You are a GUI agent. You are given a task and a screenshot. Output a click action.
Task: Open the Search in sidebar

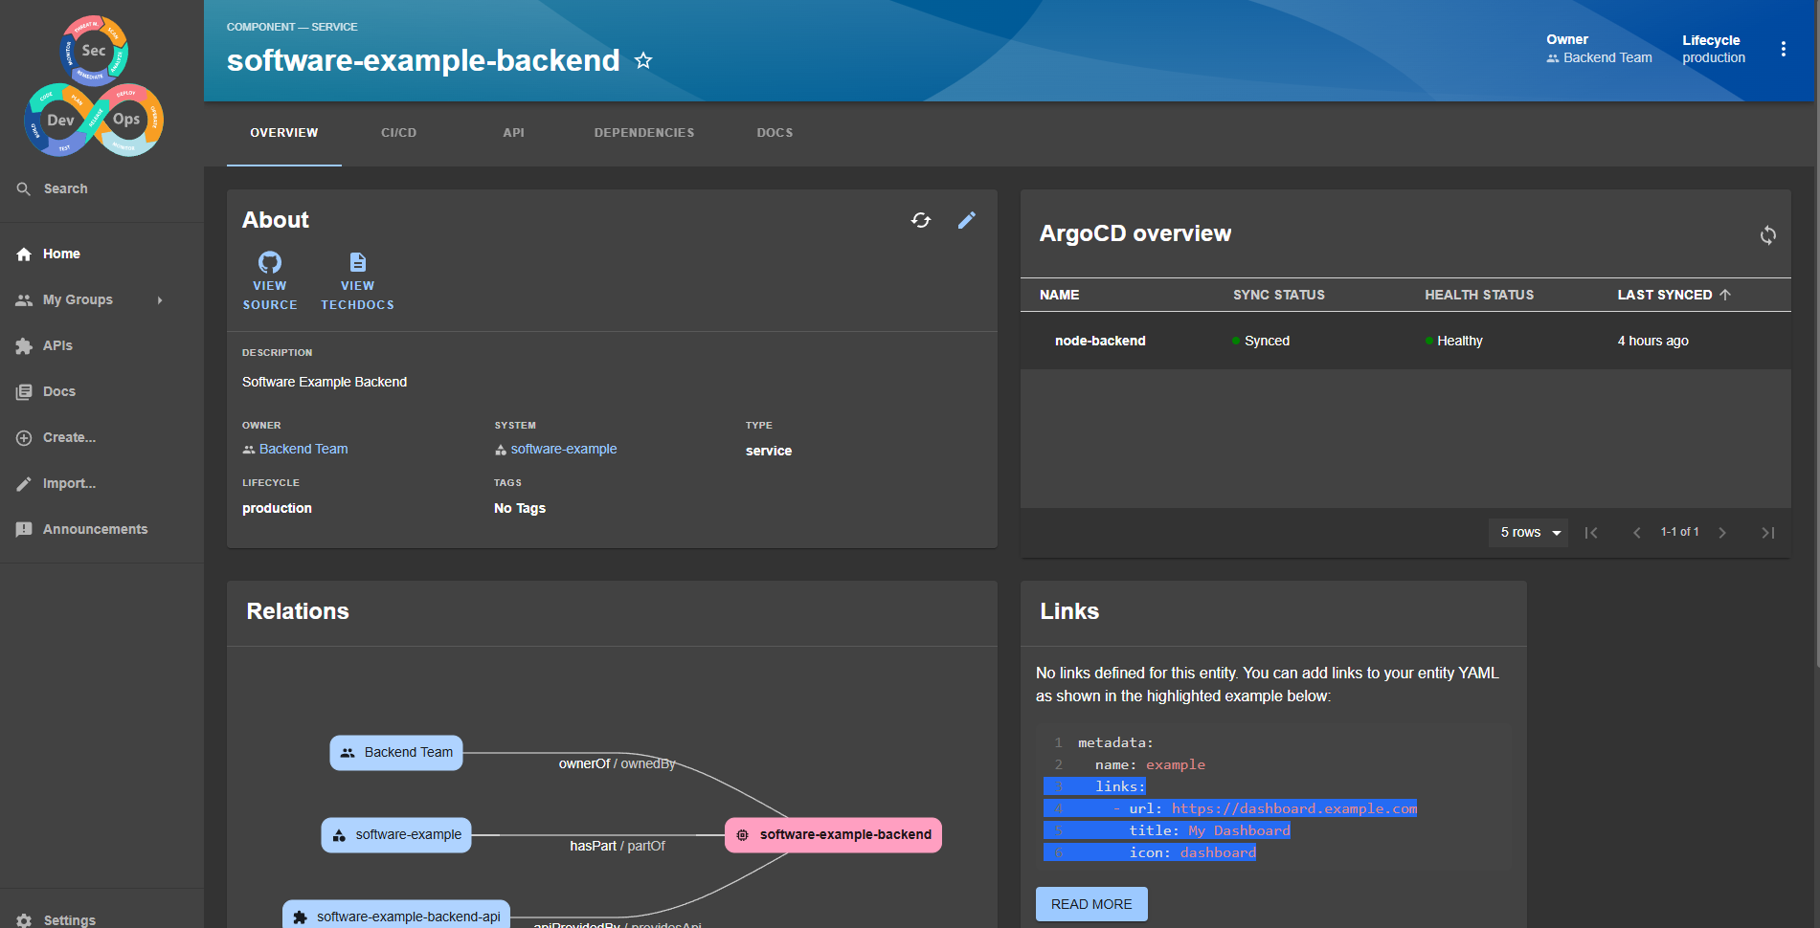coord(65,189)
